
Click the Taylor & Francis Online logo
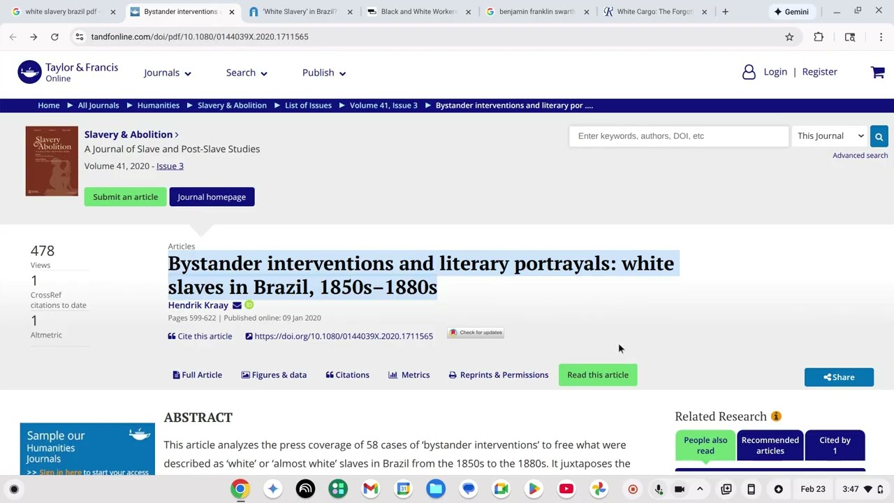[68, 72]
